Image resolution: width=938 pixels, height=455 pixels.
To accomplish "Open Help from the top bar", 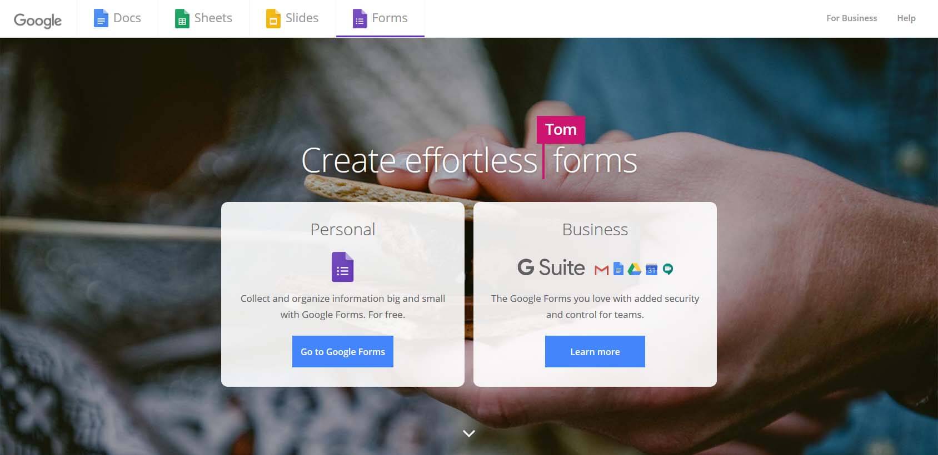I will pyautogui.click(x=906, y=18).
